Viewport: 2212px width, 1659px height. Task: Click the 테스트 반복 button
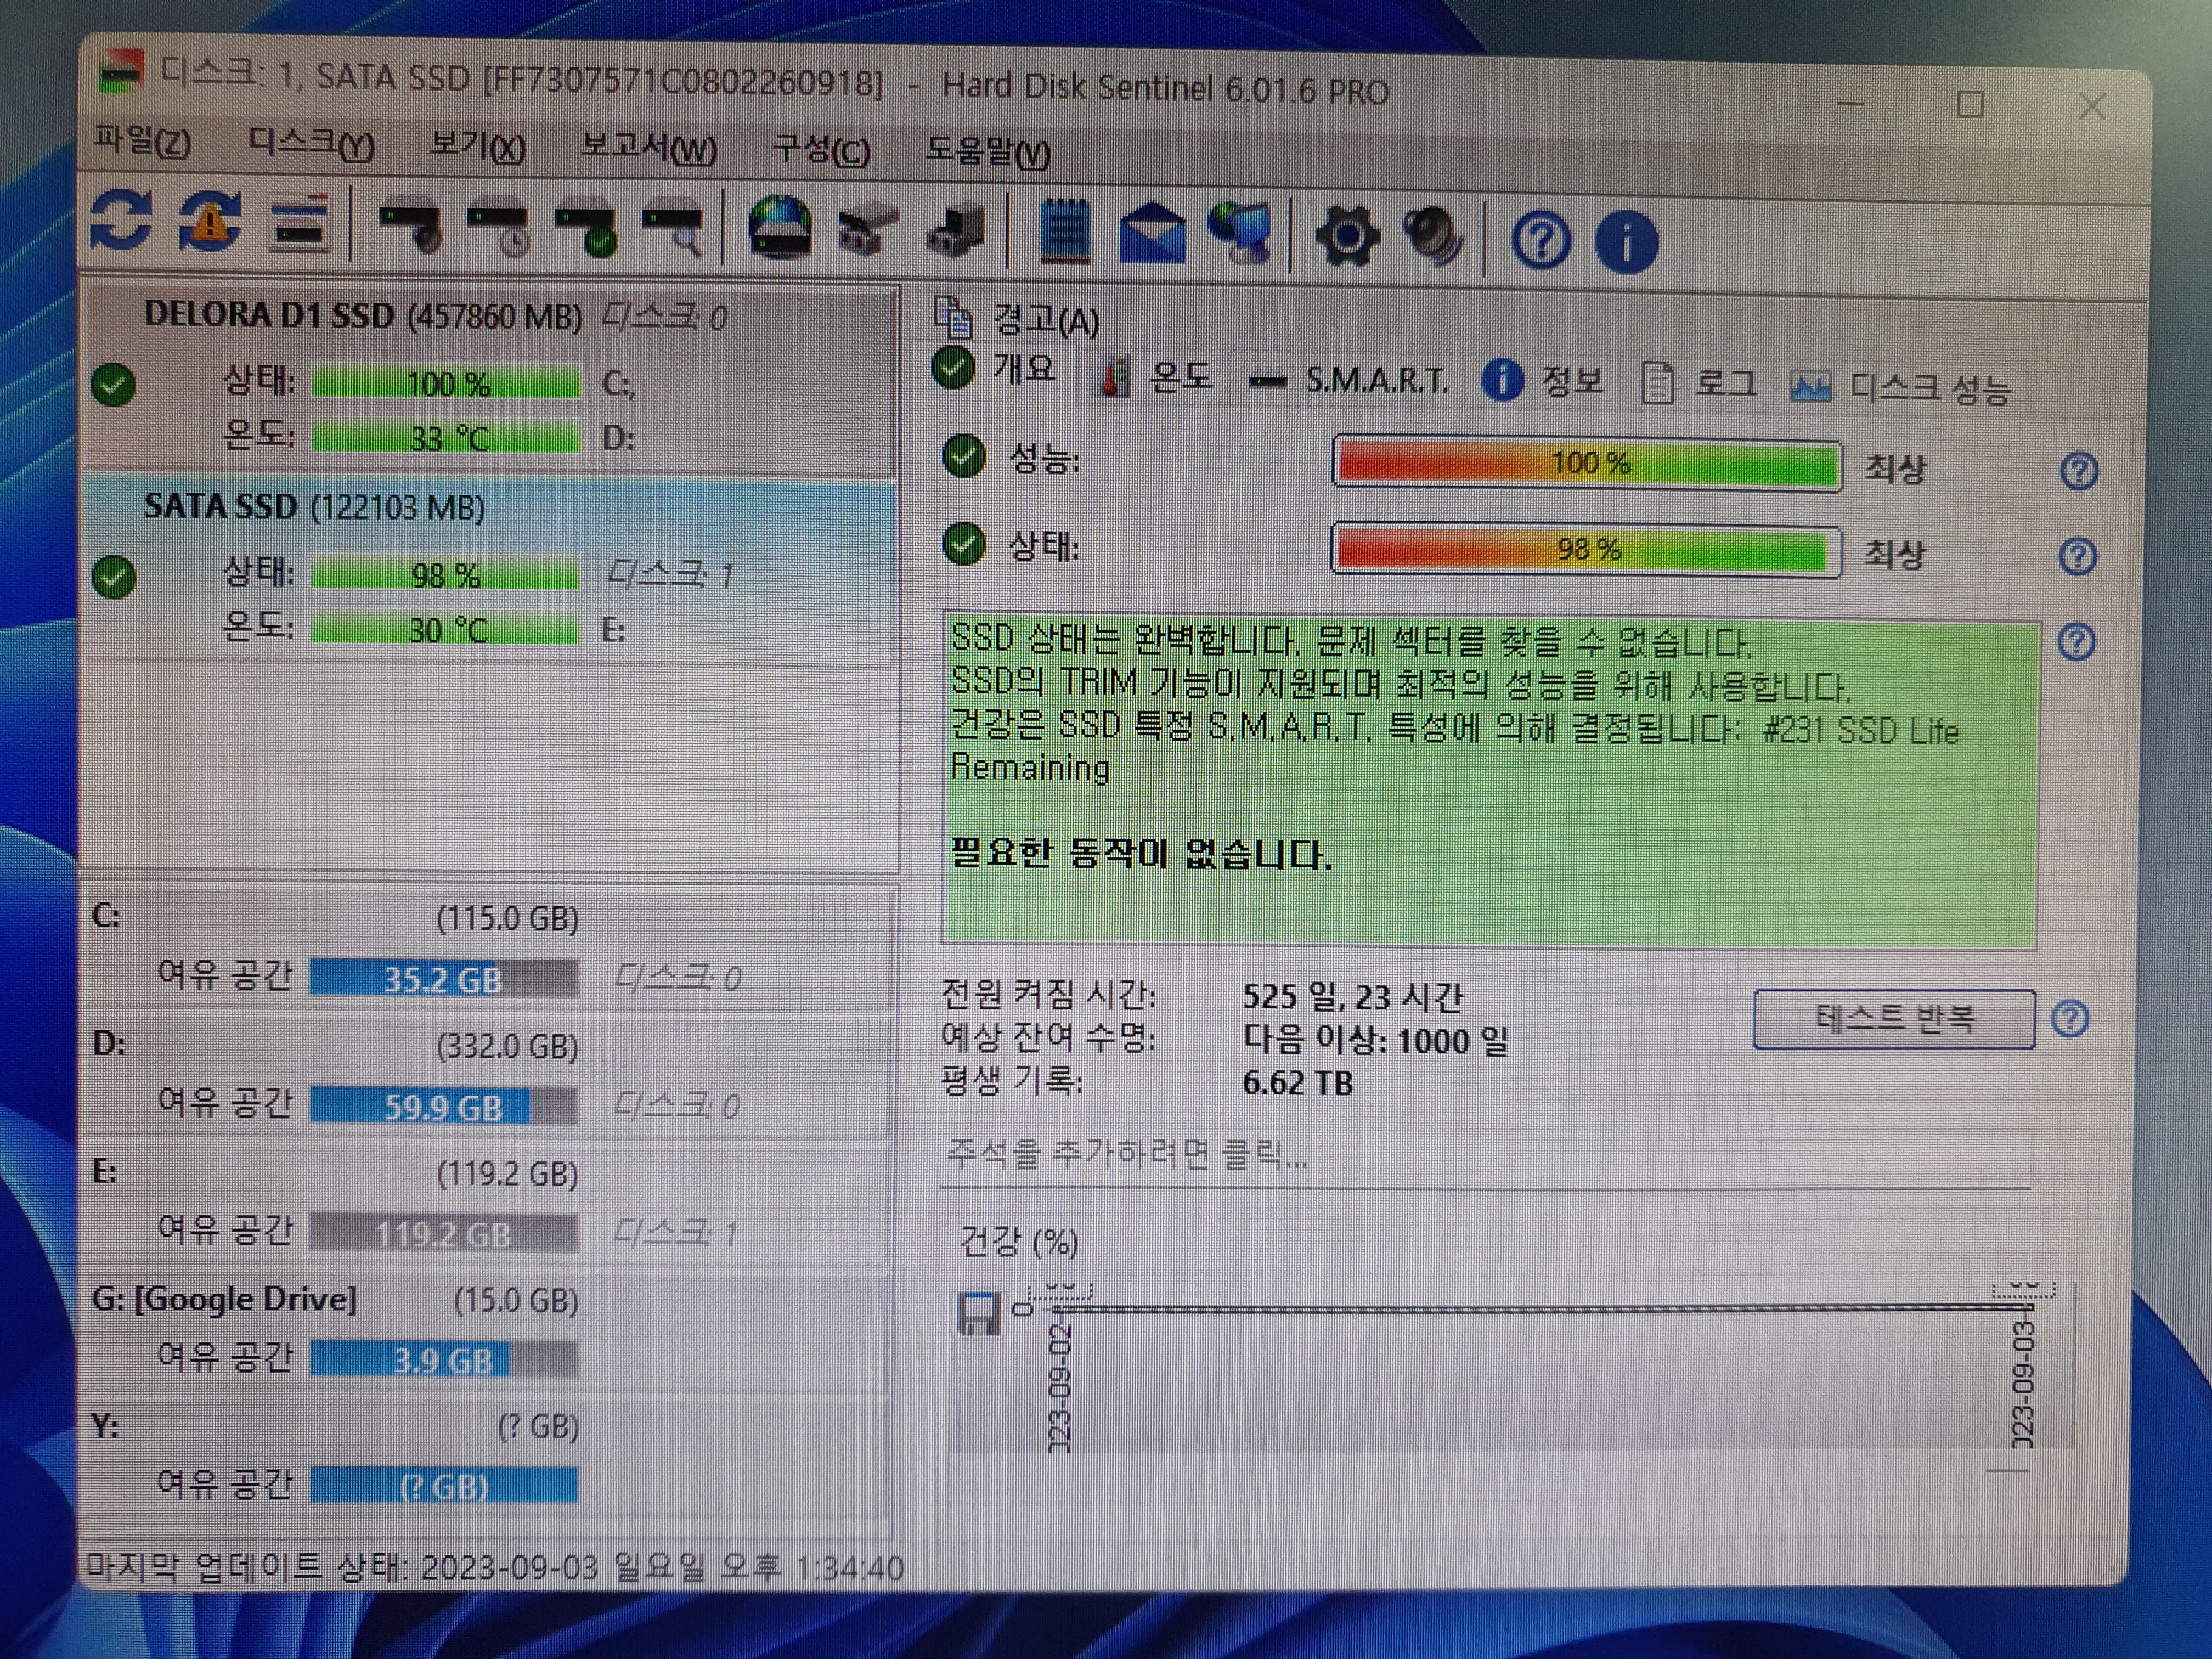pyautogui.click(x=1894, y=1019)
